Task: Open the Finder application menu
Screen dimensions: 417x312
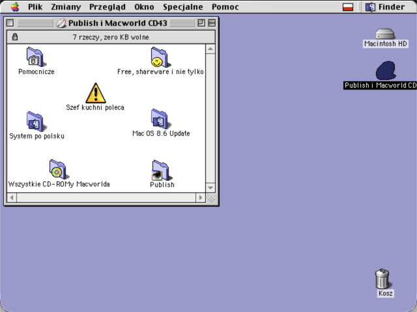Action: click(x=385, y=7)
